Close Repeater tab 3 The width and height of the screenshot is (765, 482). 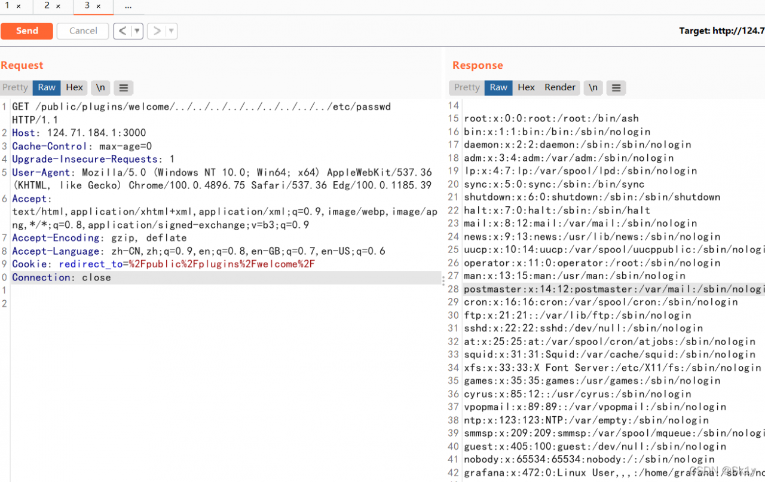pyautogui.click(x=98, y=6)
